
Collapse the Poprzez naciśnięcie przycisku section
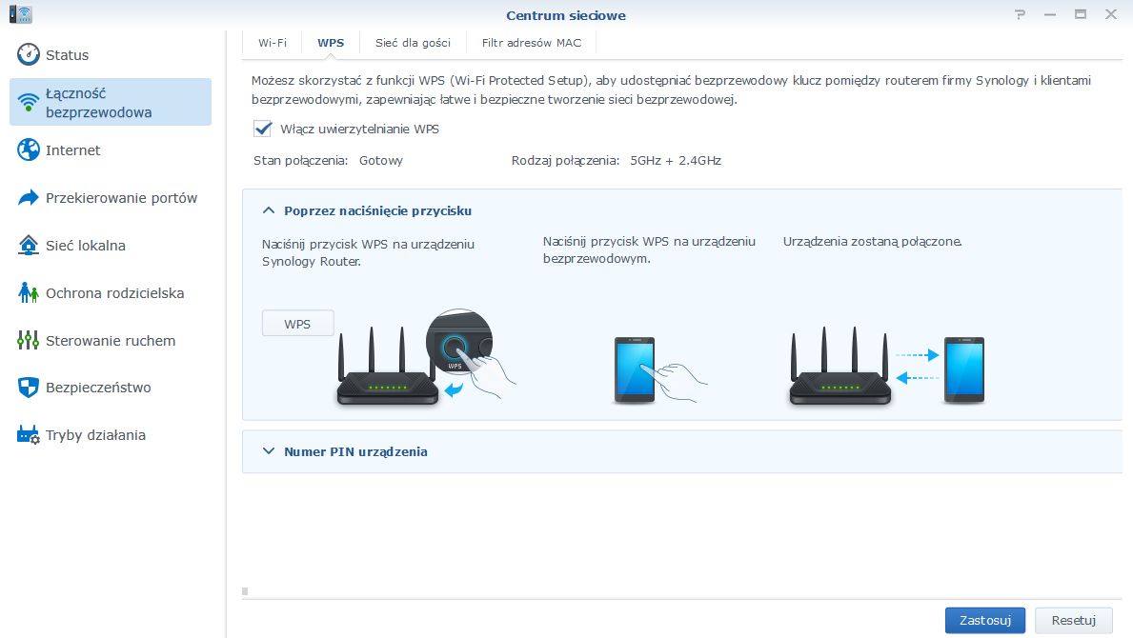269,210
